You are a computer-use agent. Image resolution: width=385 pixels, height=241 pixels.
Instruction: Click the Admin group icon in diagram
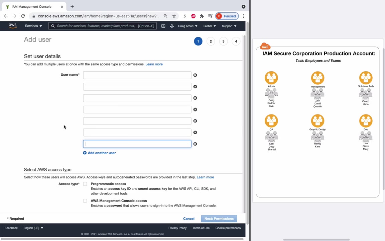[x=271, y=78]
